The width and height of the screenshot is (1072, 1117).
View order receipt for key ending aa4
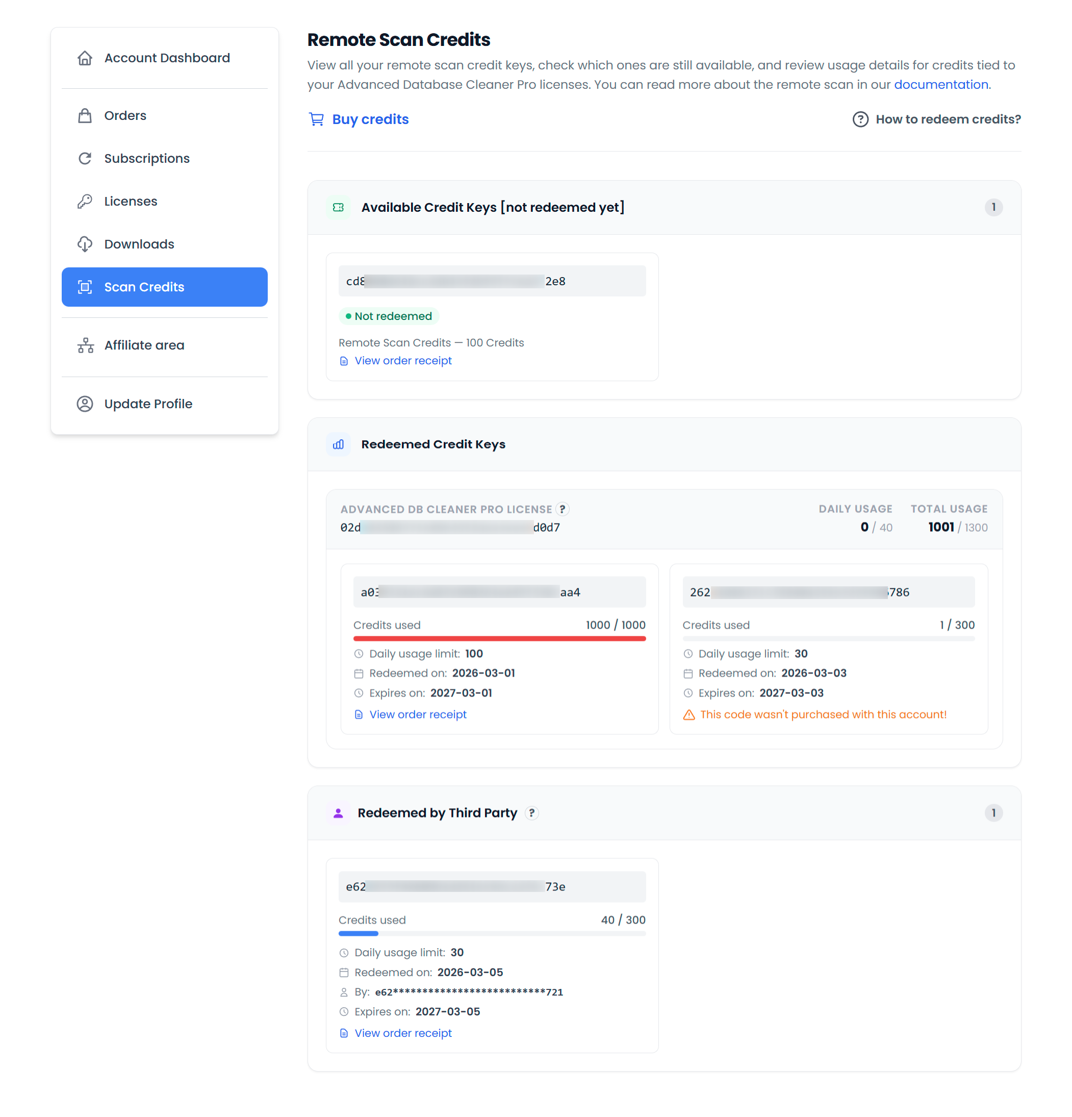coord(418,715)
